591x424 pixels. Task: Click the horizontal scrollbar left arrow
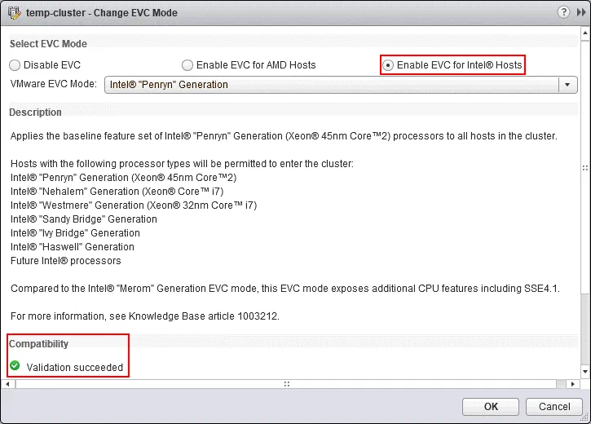coord(8,383)
